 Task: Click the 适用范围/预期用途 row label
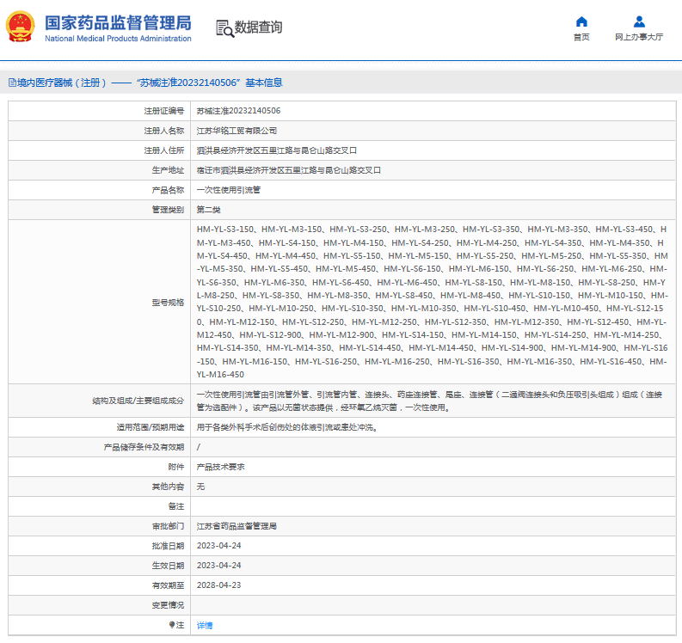(x=150, y=428)
